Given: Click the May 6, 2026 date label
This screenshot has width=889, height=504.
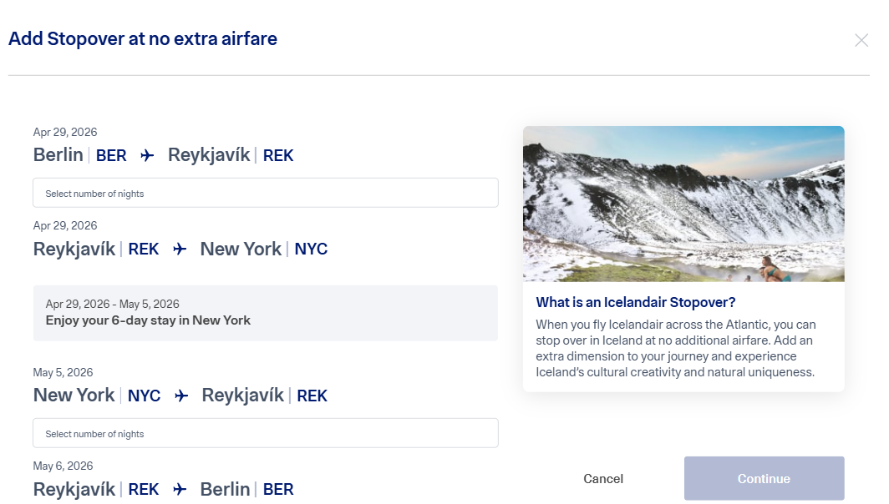Looking at the screenshot, I should 63,466.
